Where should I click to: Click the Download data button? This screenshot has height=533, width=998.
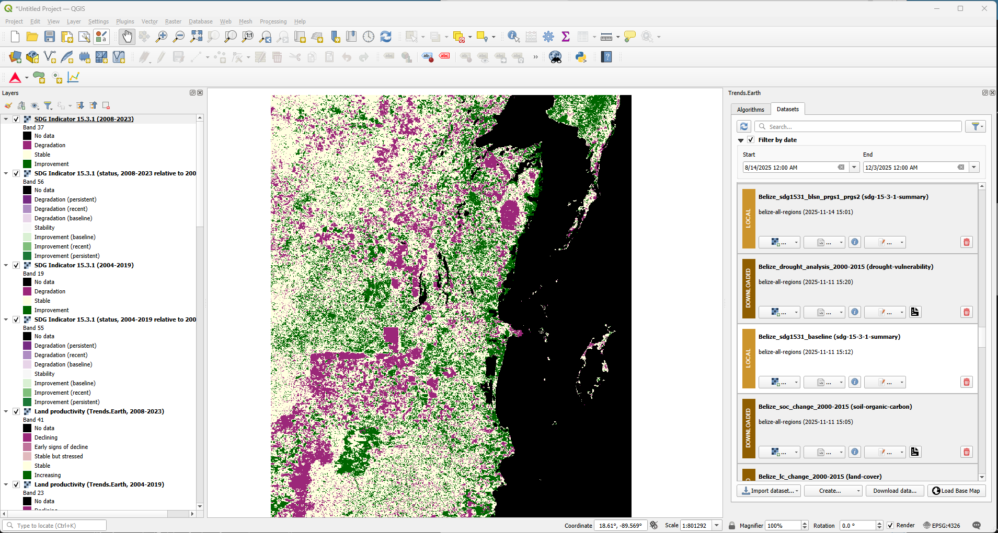[x=894, y=491]
